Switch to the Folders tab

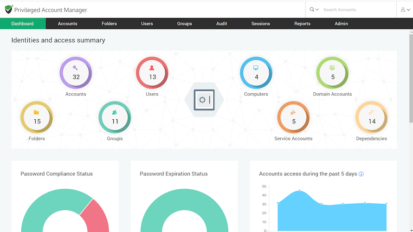coord(109,24)
